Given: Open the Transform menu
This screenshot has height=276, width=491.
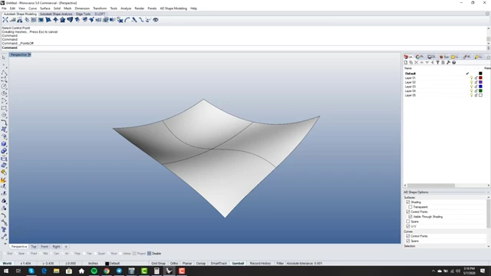Looking at the screenshot, I should 100,8.
